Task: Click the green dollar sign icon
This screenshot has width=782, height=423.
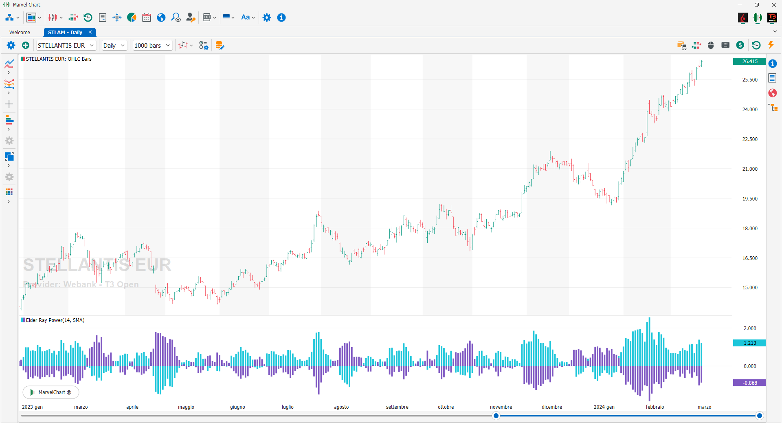Action: [x=740, y=45]
